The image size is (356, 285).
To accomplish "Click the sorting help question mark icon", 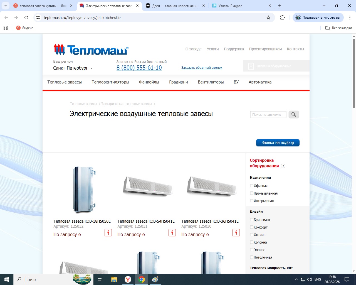I will tap(283, 166).
